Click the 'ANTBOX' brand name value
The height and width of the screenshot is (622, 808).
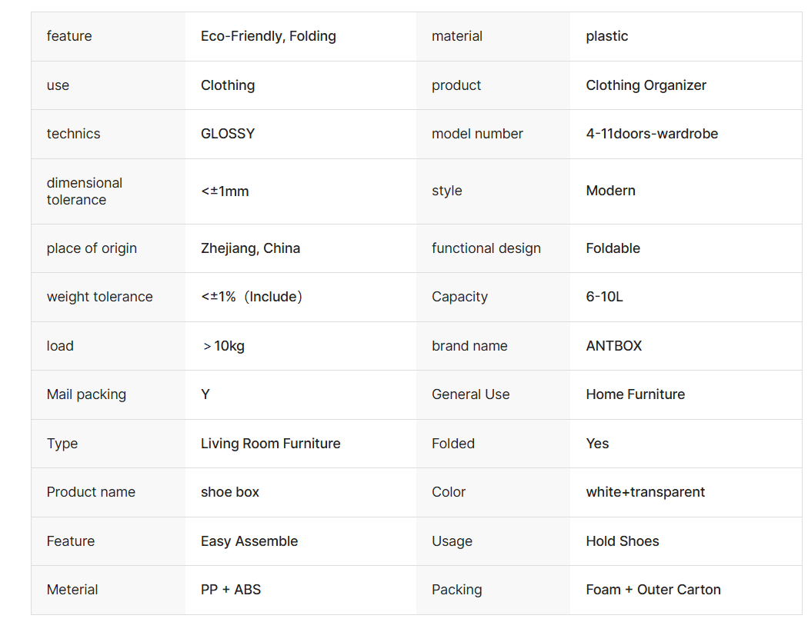click(614, 346)
